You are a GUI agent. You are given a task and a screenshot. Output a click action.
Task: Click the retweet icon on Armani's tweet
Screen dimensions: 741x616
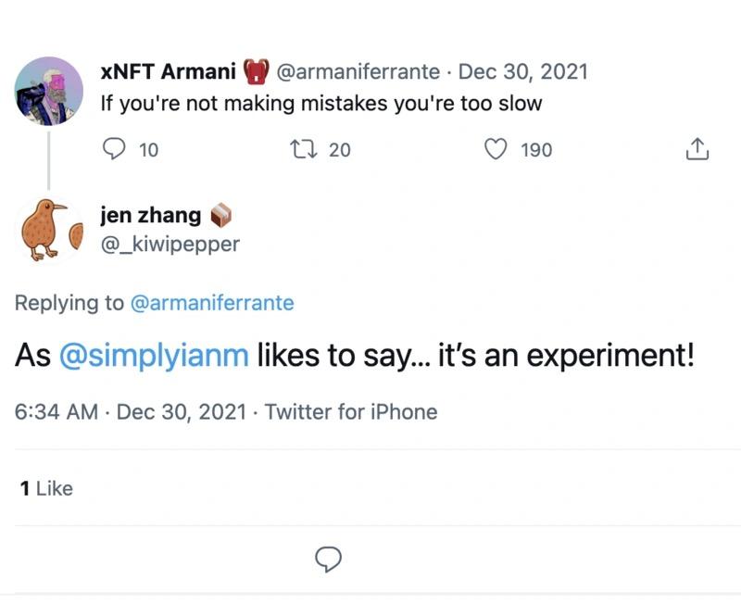[302, 148]
